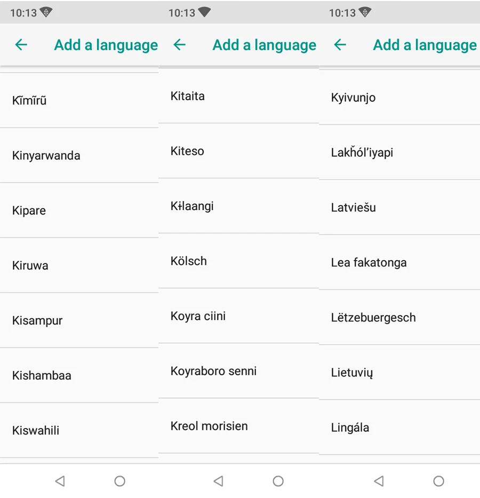Add Lietuvių language
480x498 pixels.
[399, 372]
